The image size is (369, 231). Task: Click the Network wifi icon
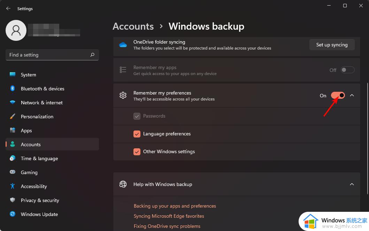(13, 102)
